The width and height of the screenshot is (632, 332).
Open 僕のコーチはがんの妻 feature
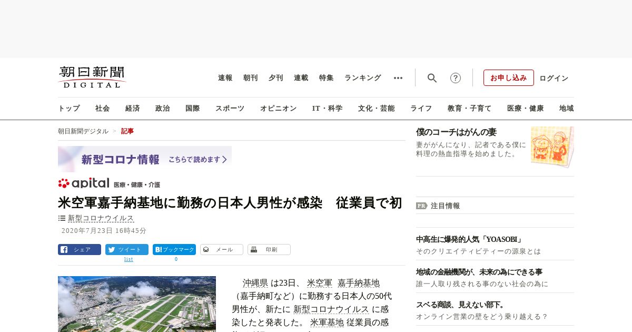(457, 132)
